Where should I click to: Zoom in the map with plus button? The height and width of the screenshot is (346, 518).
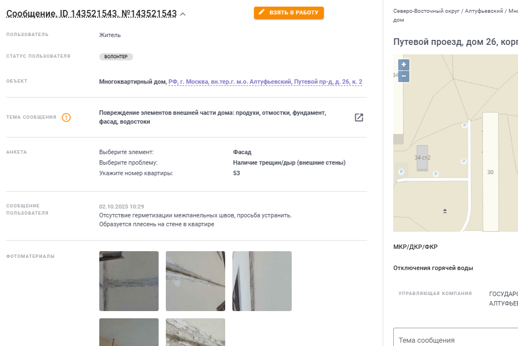point(404,65)
